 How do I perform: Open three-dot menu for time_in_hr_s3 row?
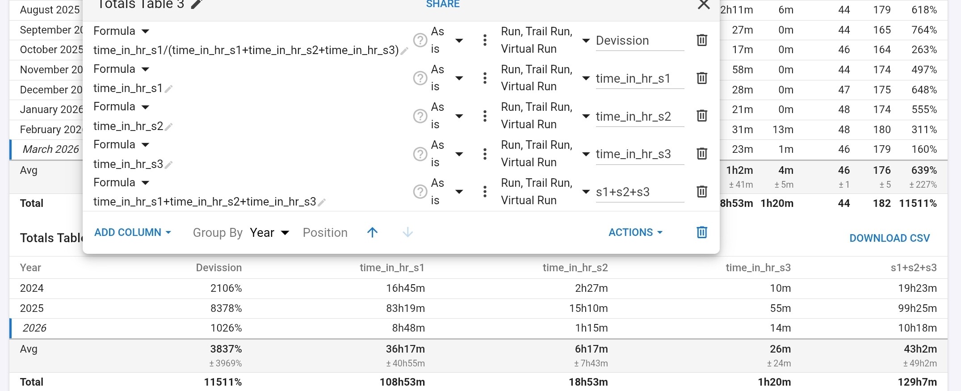coord(485,154)
